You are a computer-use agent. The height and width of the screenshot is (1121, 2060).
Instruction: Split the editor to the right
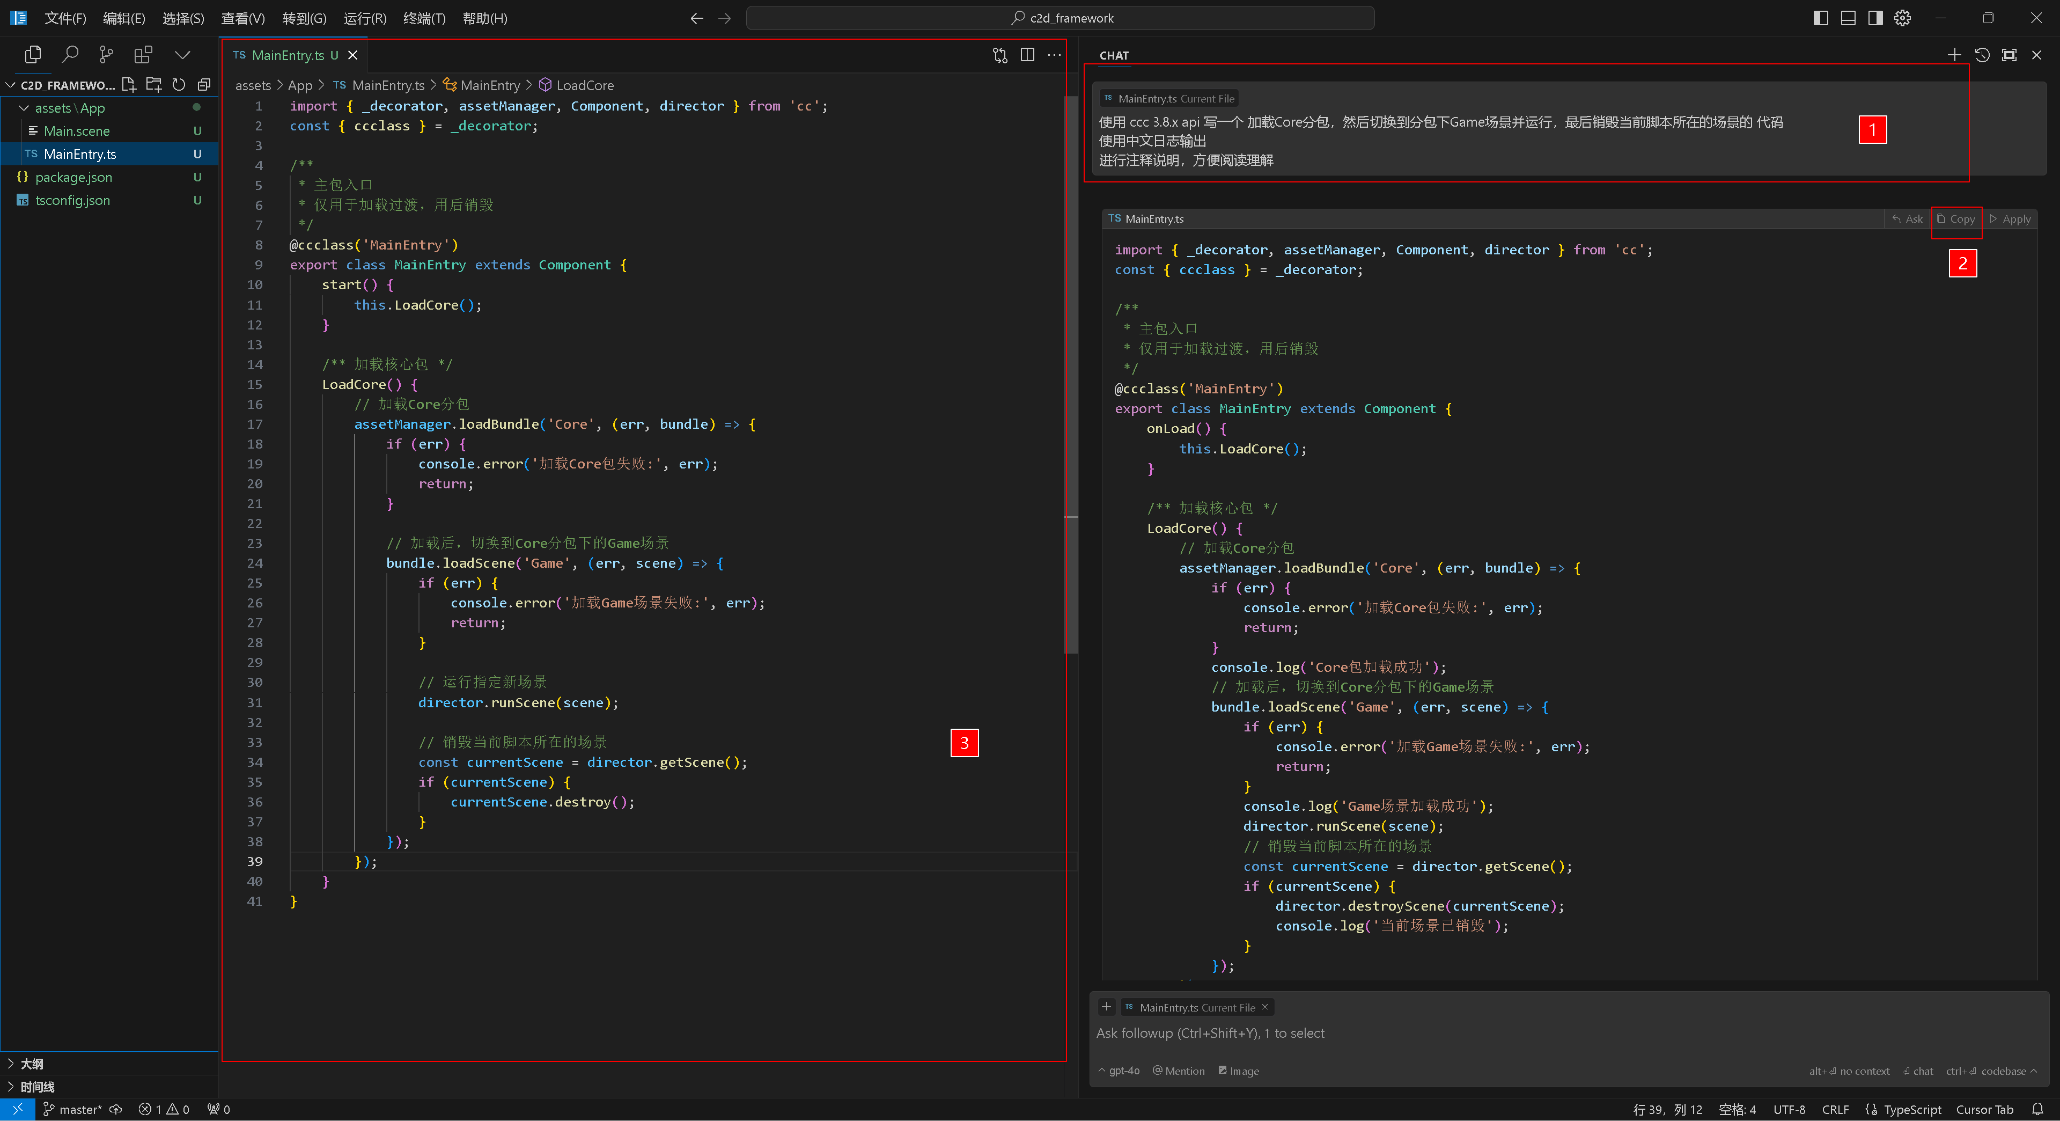coord(1028,54)
